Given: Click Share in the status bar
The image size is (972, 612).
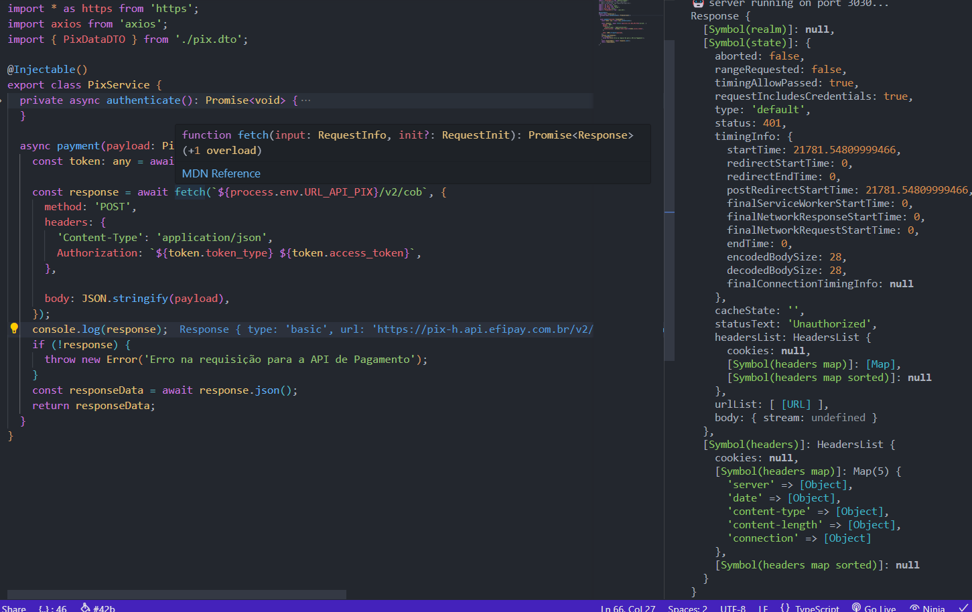Looking at the screenshot, I should 13,608.
